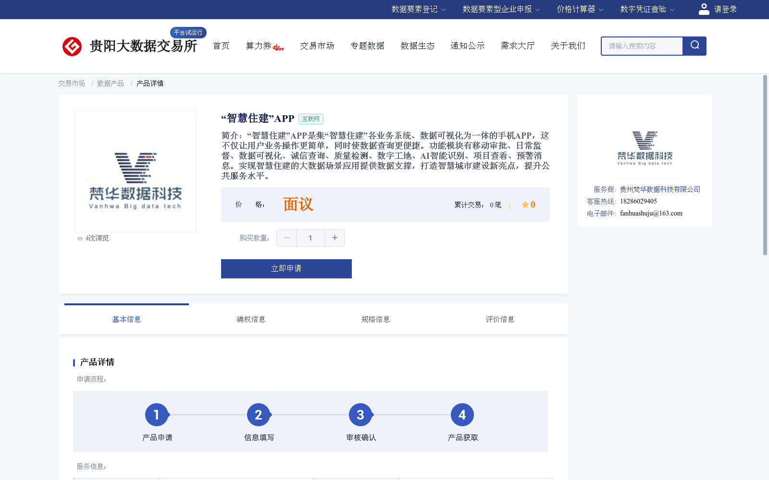
Task: Click the star rating icon
Action: (x=525, y=204)
